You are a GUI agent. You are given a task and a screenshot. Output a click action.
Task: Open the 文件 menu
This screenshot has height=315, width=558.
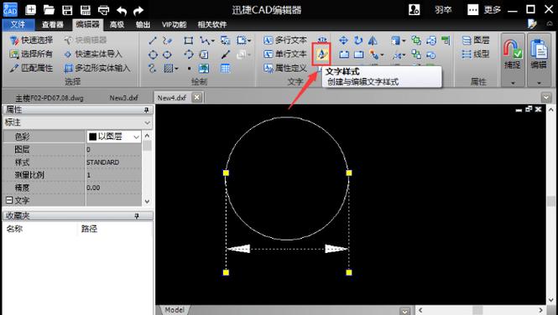[x=18, y=24]
